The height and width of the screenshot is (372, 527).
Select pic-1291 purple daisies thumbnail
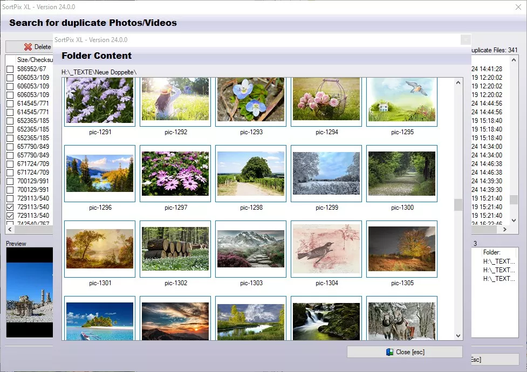[99, 100]
